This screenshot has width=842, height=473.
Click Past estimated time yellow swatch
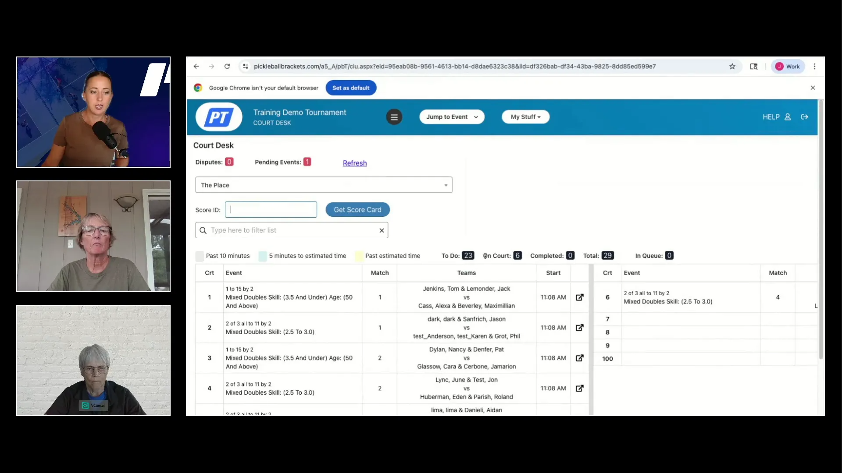coord(359,256)
